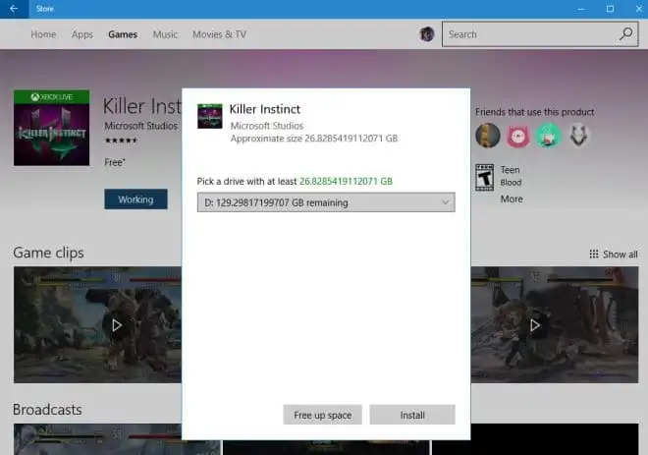Open the Home section
This screenshot has height=455, width=648.
(43, 34)
